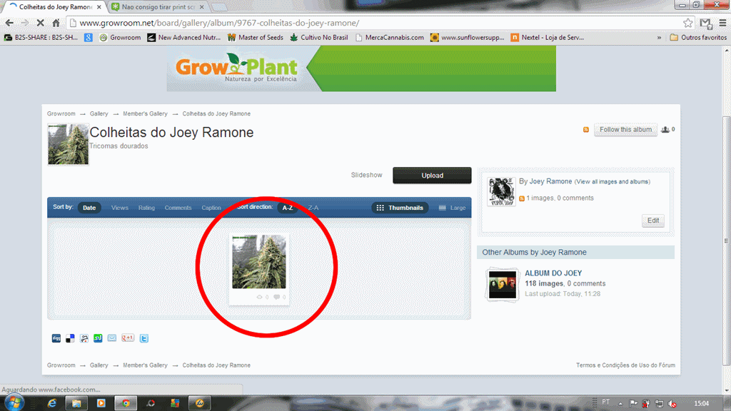The image size is (731, 411).
Task: Open the album RSS feed icon
Action: click(x=586, y=130)
